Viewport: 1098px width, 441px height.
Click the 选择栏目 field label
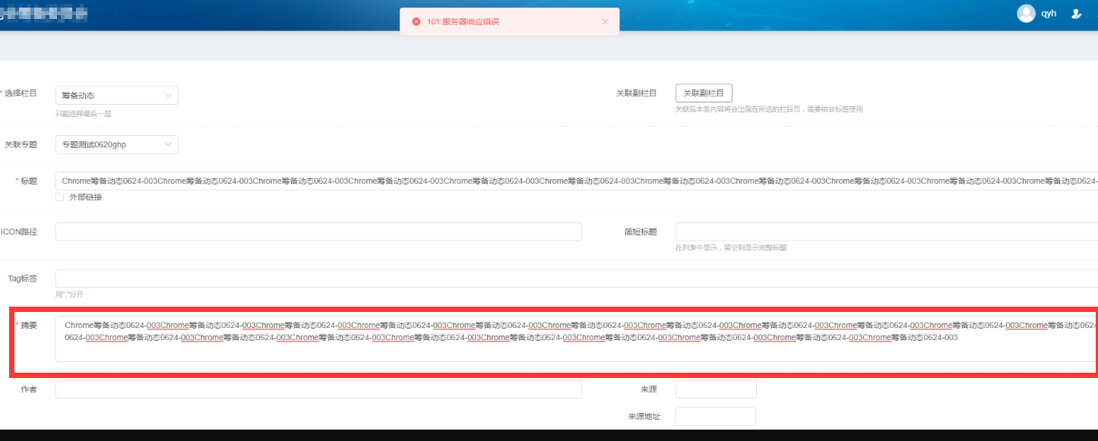(21, 94)
